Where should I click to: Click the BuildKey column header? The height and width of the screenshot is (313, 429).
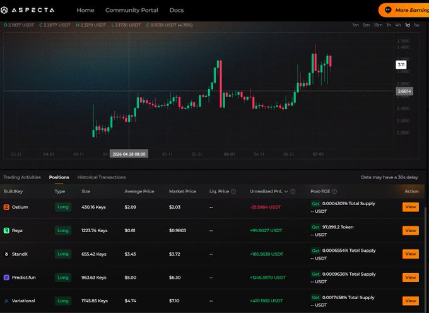[x=13, y=191]
